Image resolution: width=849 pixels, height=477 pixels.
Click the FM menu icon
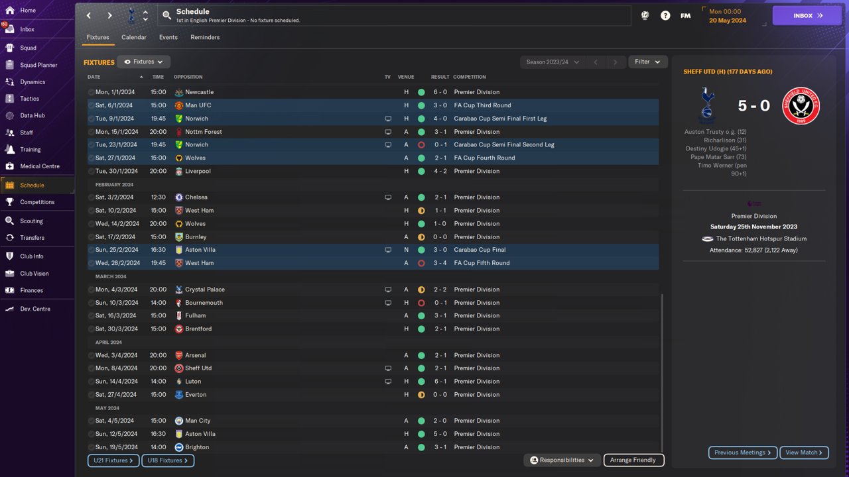pos(686,15)
